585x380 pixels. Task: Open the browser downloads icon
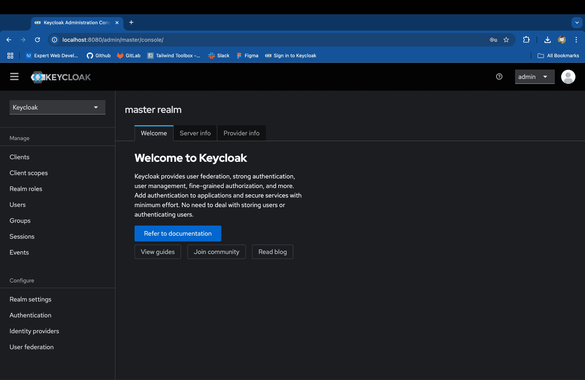click(547, 40)
